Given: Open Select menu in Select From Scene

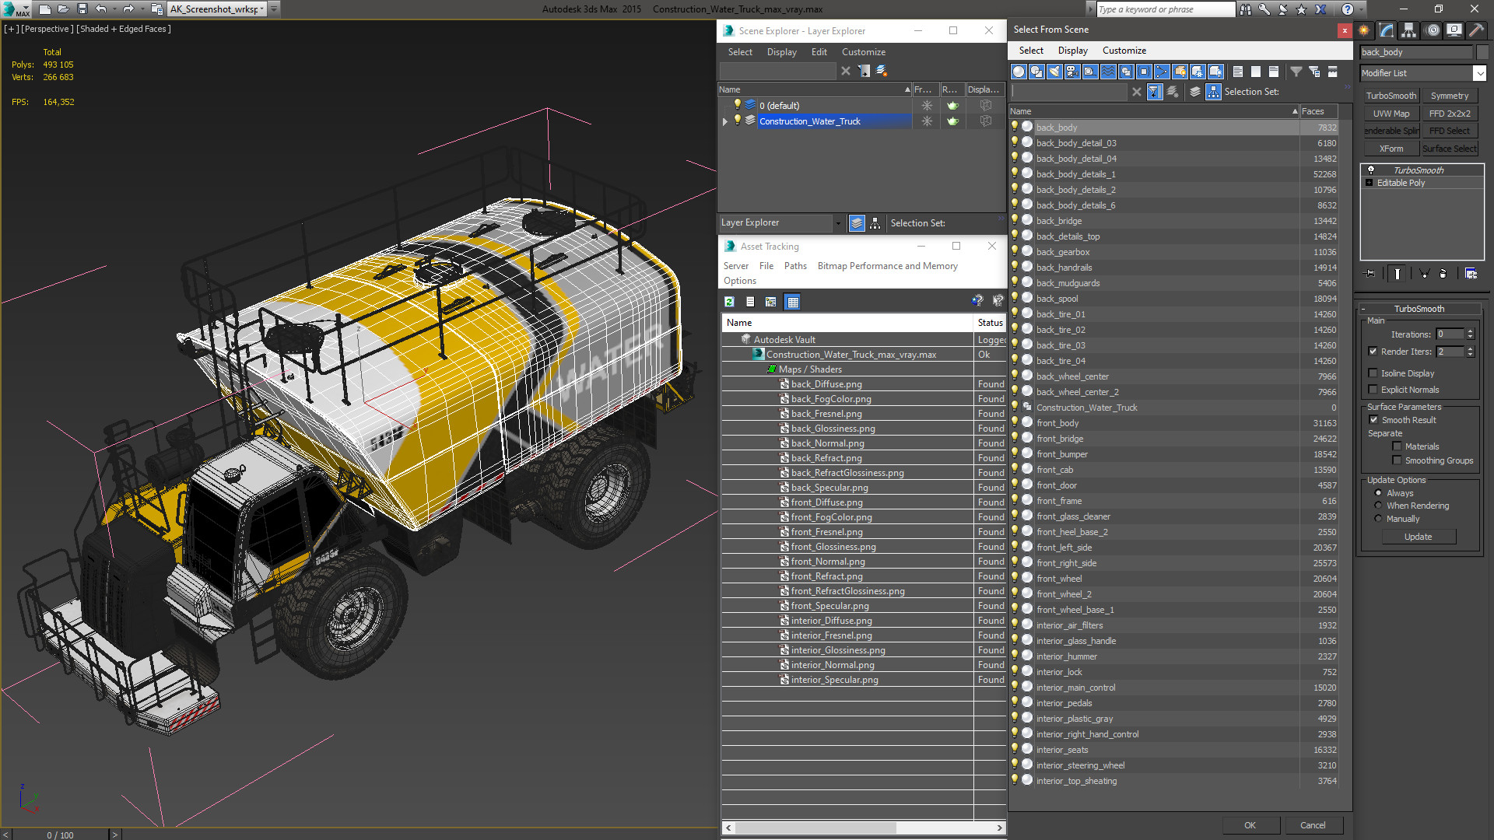Looking at the screenshot, I should click(1031, 51).
